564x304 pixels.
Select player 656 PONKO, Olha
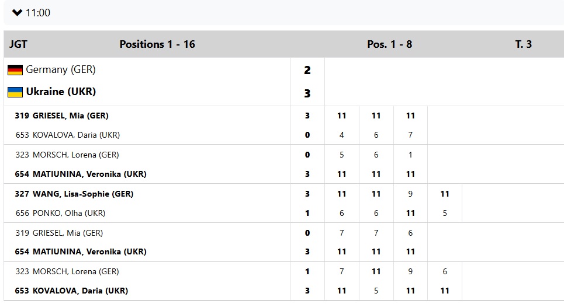61,213
